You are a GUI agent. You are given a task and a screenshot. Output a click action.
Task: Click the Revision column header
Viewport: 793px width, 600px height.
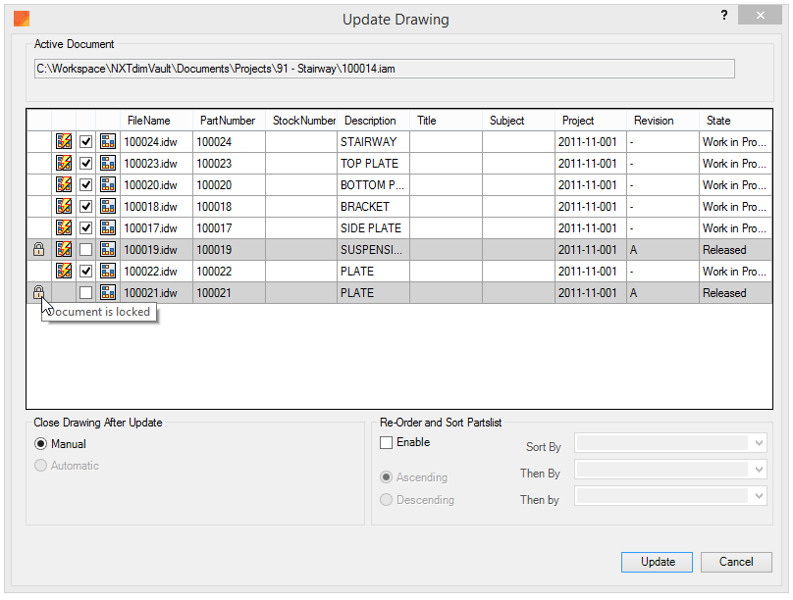tap(654, 121)
